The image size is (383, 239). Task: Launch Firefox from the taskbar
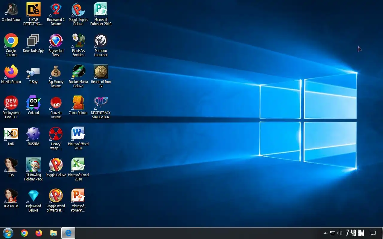point(39,233)
